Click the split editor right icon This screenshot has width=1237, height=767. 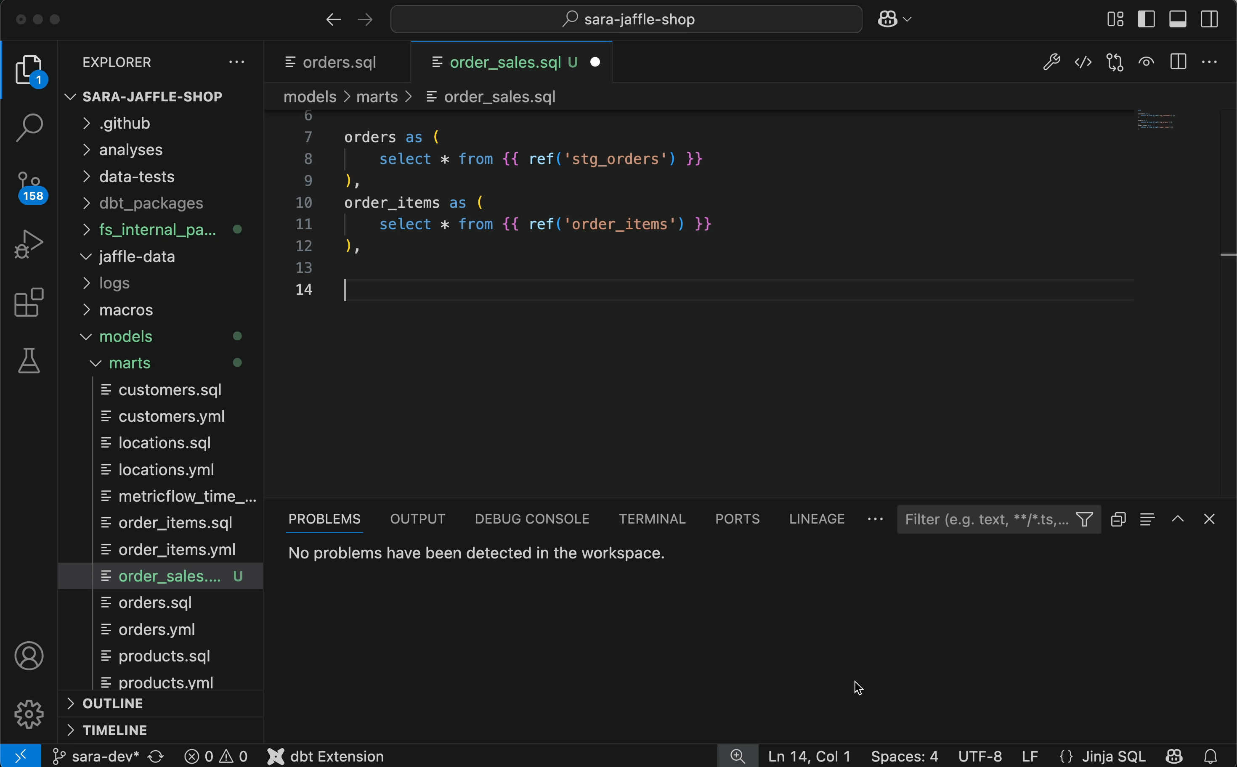tap(1178, 62)
